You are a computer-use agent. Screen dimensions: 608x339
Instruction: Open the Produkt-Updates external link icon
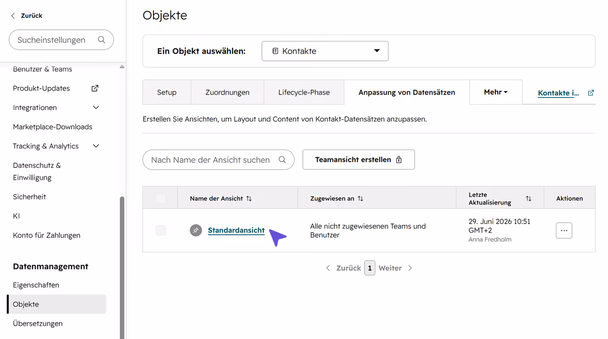[x=95, y=88]
